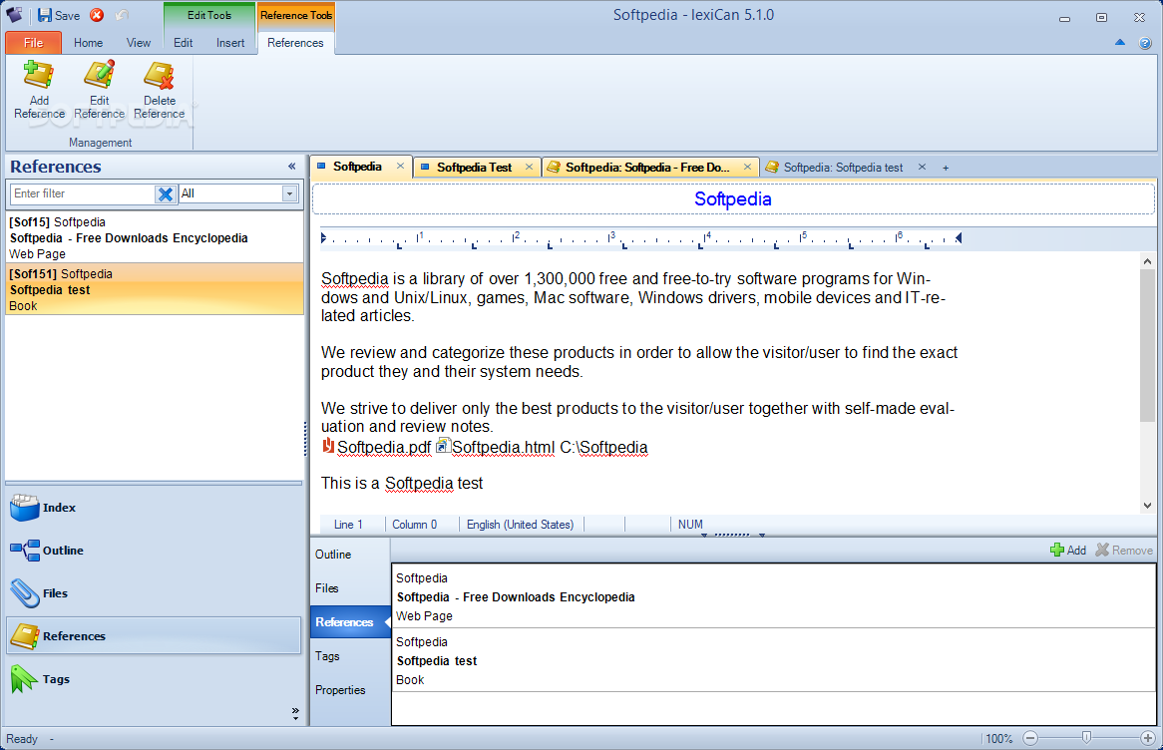Select Softpedia - Free Downloads Encyclopedia bottom entry
Image resolution: width=1163 pixels, height=750 pixels.
(x=774, y=596)
